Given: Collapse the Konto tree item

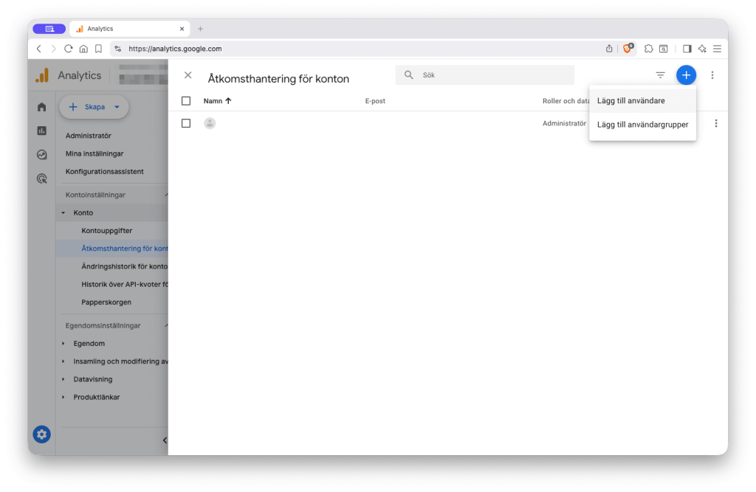Looking at the screenshot, I should coord(63,212).
